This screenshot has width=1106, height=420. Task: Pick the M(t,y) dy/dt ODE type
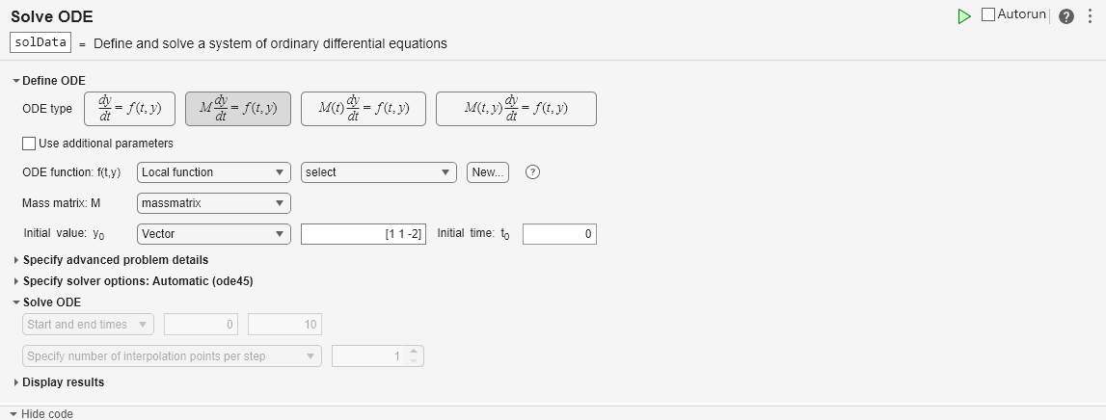point(516,109)
